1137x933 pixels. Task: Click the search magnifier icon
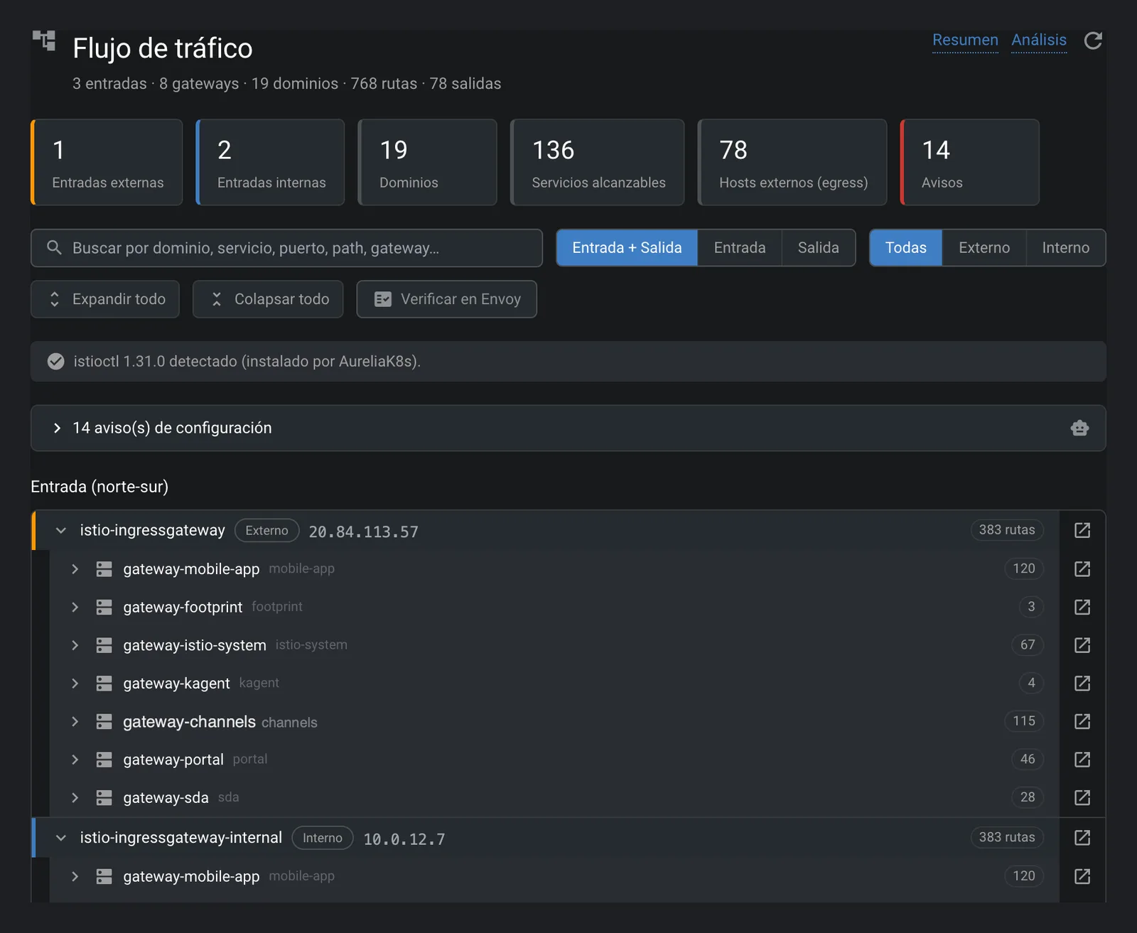pos(54,247)
